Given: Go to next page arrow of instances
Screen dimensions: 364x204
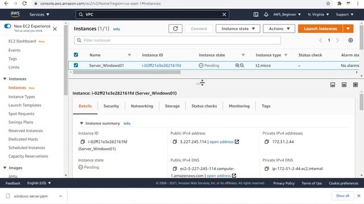Looking at the screenshot, I should [x=337, y=40].
